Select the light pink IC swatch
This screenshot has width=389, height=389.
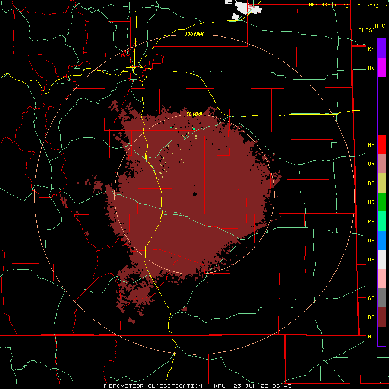pyautogui.click(x=382, y=279)
